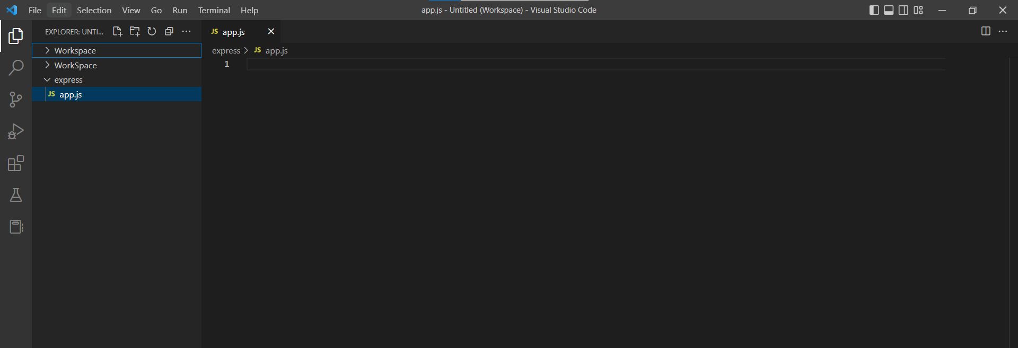Collapse the express folder
This screenshot has width=1018, height=348.
(x=117, y=79)
